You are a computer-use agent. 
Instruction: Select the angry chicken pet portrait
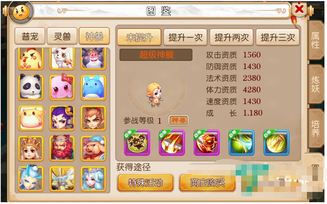[31, 58]
